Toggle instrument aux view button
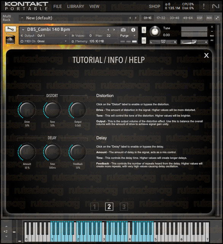 (x=212, y=36)
